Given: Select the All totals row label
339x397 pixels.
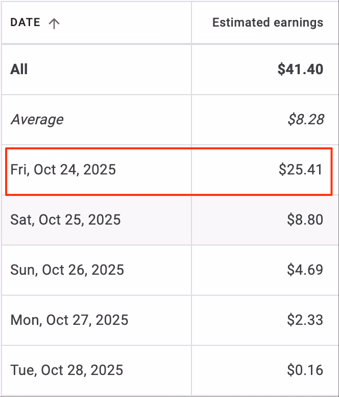Looking at the screenshot, I should pyautogui.click(x=19, y=69).
